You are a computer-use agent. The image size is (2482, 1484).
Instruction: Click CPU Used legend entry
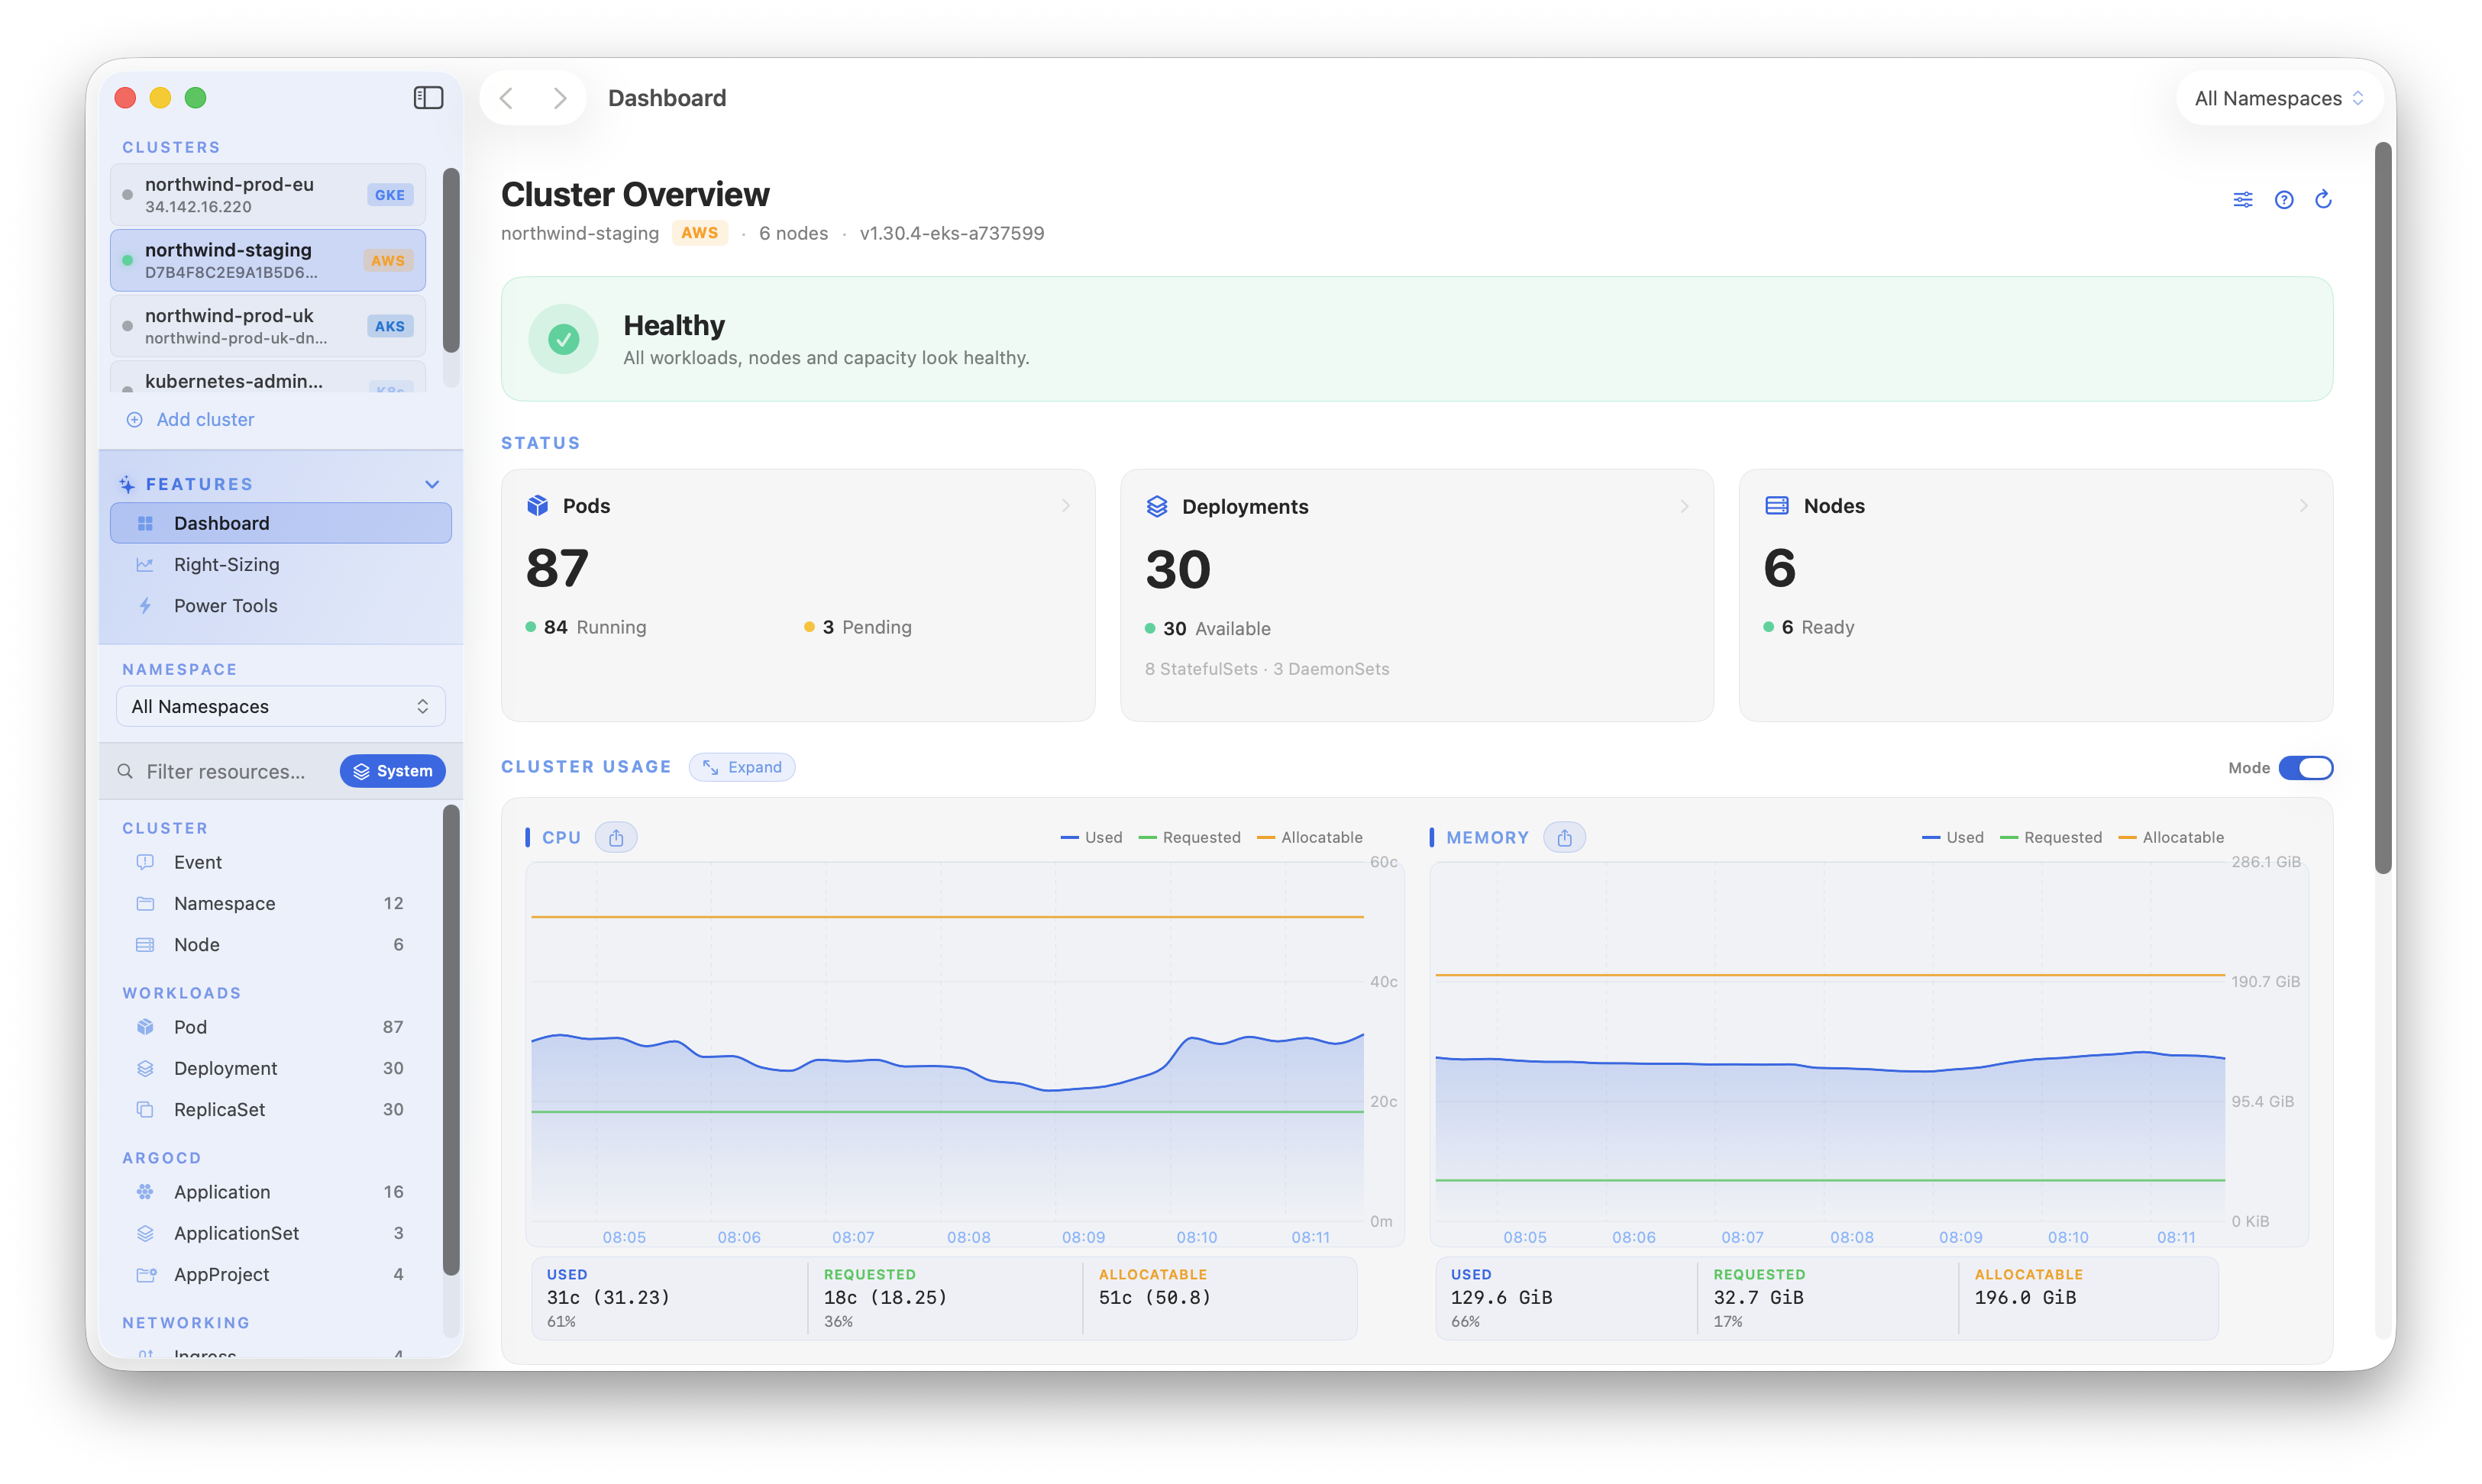[x=1091, y=838]
